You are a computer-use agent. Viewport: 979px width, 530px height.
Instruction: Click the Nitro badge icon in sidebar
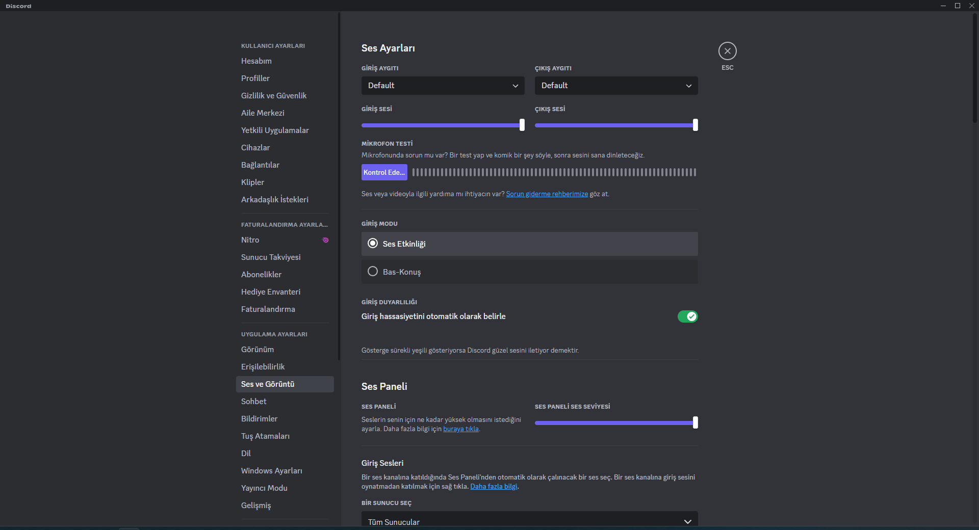click(325, 240)
